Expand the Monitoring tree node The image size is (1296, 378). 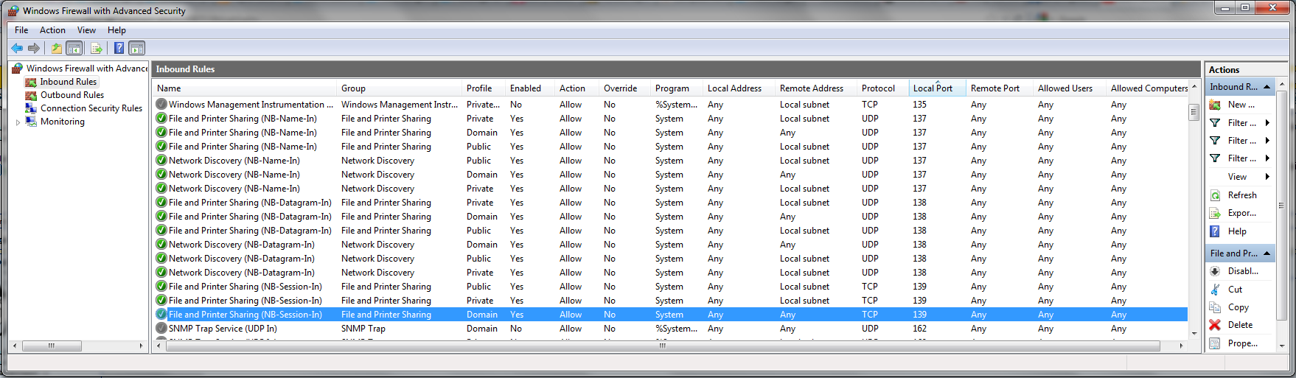[x=18, y=122]
